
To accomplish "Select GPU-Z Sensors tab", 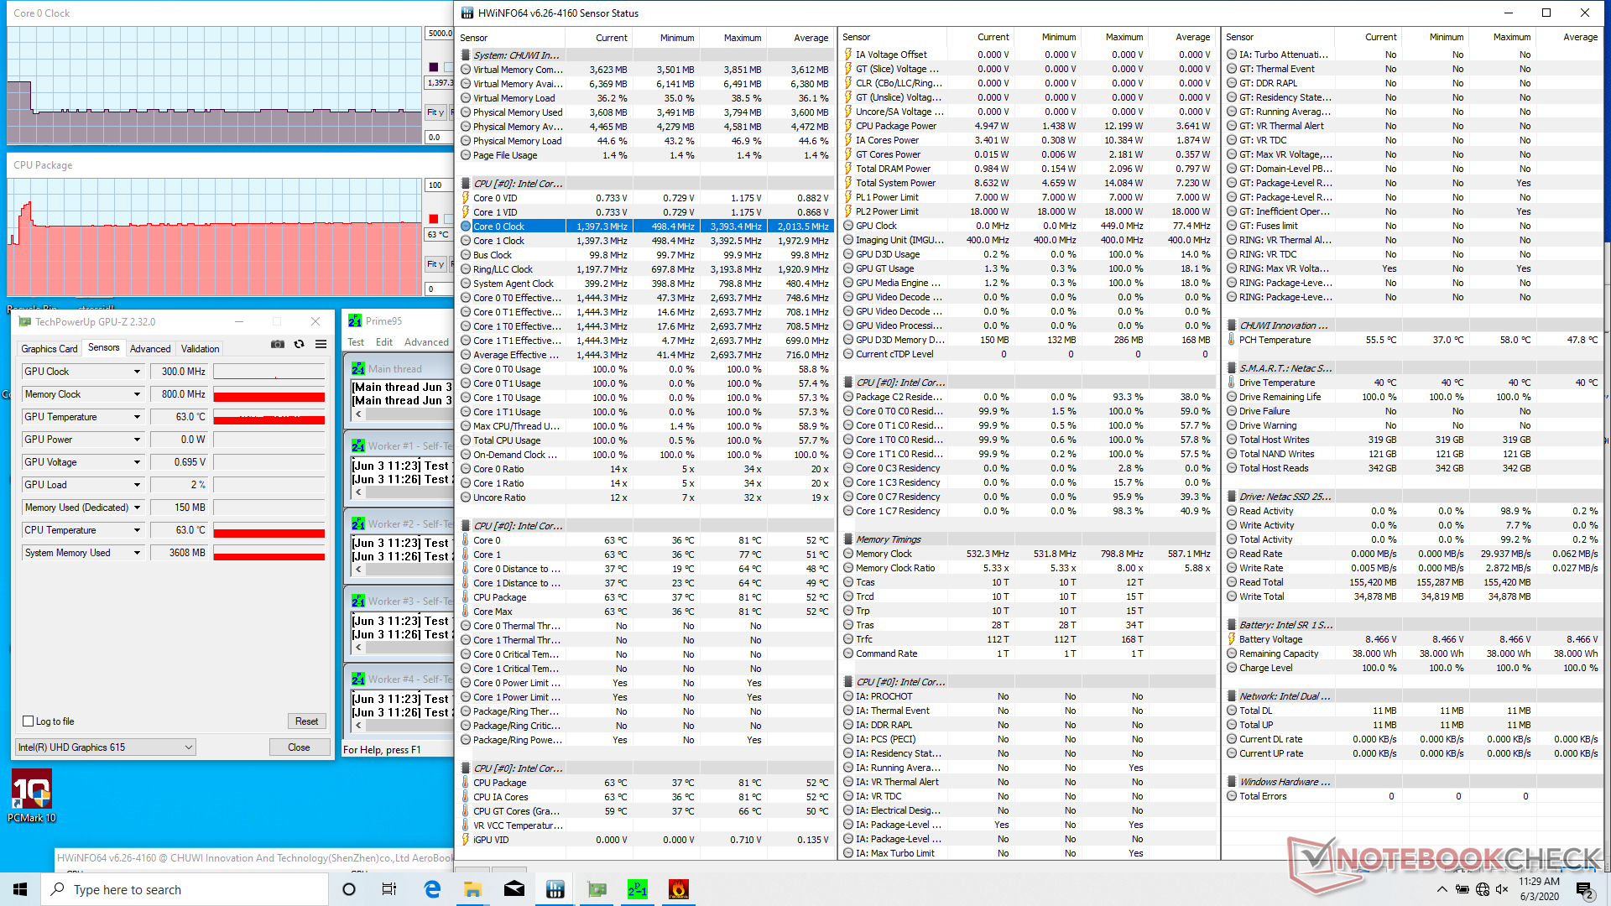I will pos(104,347).
